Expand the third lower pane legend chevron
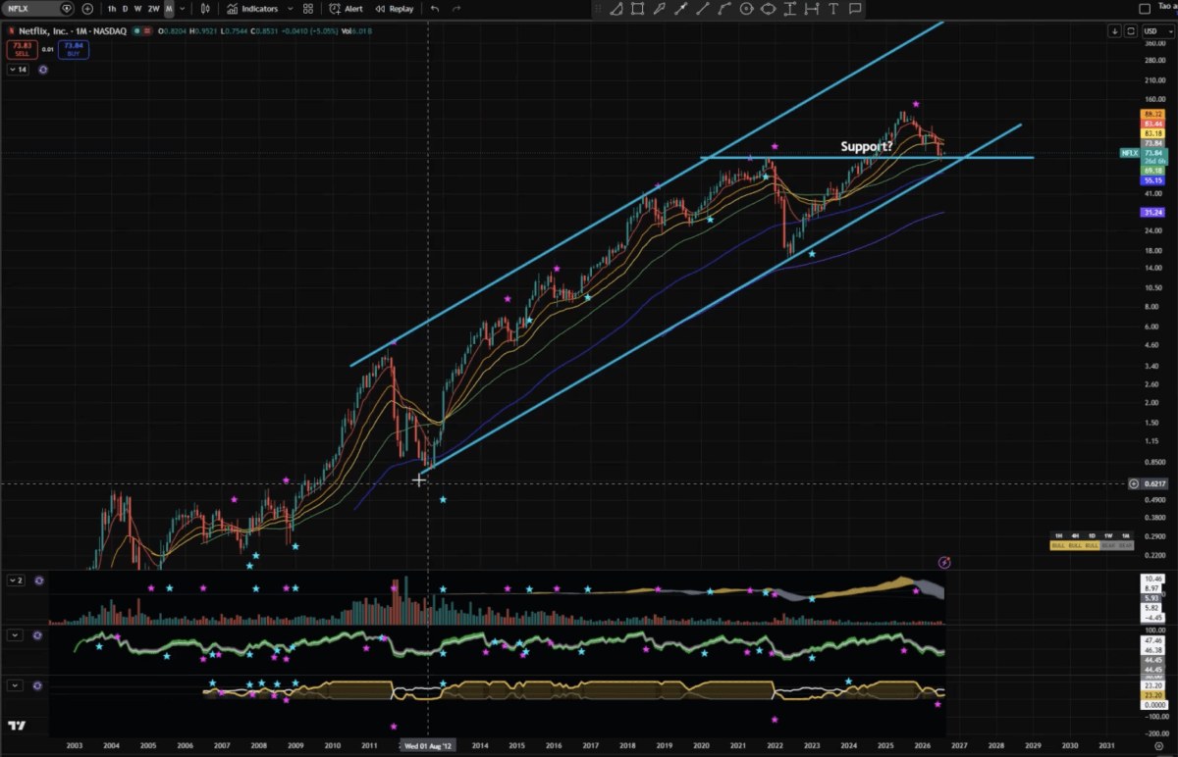 pyautogui.click(x=16, y=684)
